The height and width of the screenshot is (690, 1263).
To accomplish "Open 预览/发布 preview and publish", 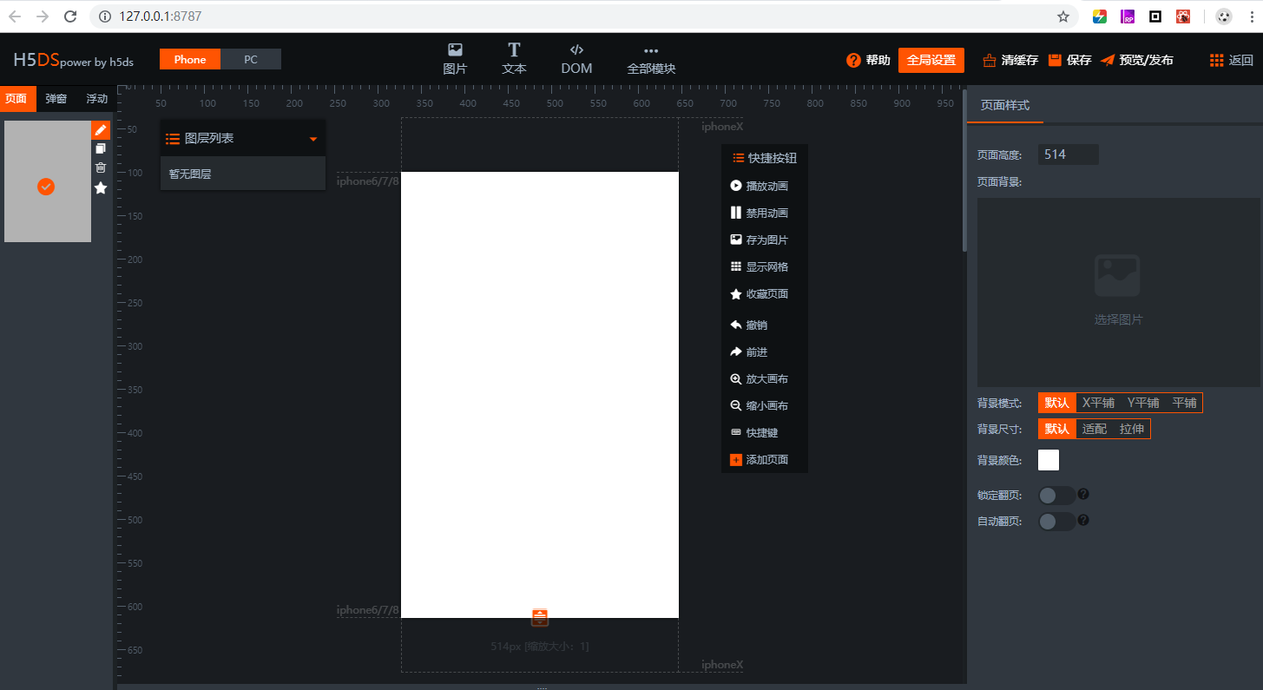I will [x=1137, y=60].
